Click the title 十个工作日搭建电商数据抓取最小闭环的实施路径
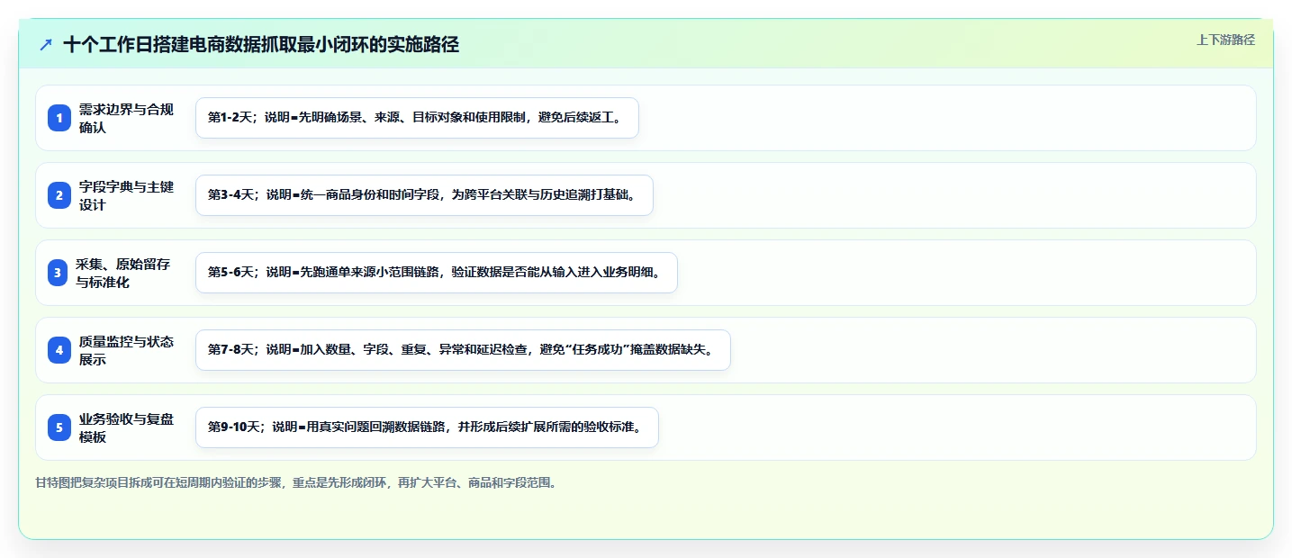Viewport: 1292px width, 558px height. [261, 44]
